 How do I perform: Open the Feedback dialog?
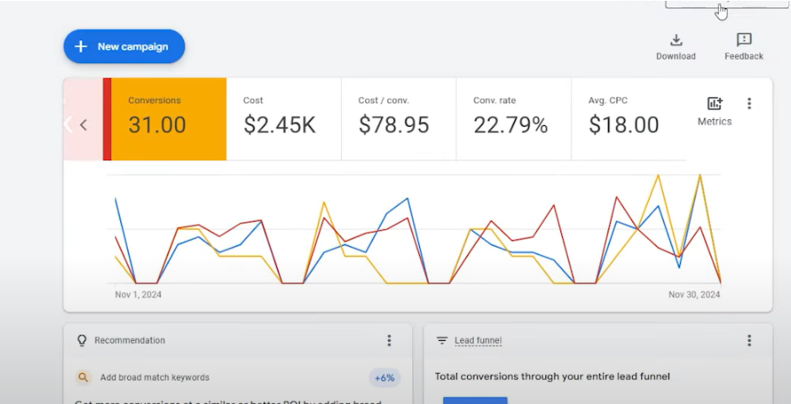coord(744,46)
